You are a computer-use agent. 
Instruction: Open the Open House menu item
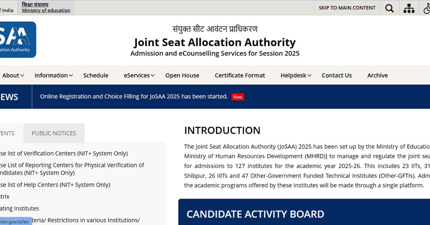coord(182,75)
